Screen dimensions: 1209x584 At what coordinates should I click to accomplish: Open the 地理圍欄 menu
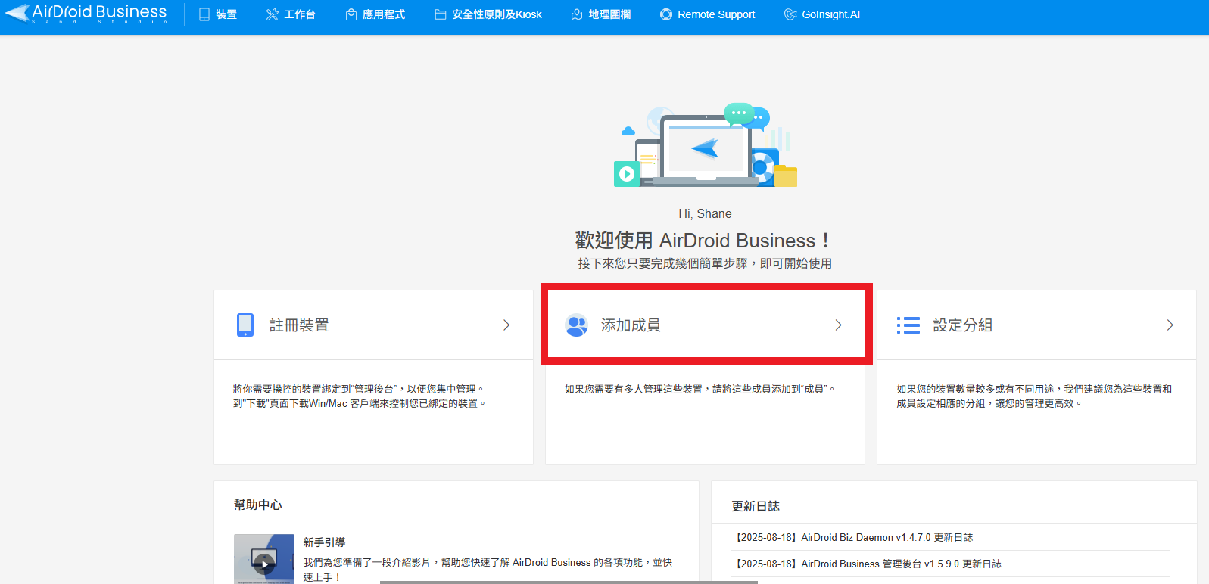[x=601, y=14]
